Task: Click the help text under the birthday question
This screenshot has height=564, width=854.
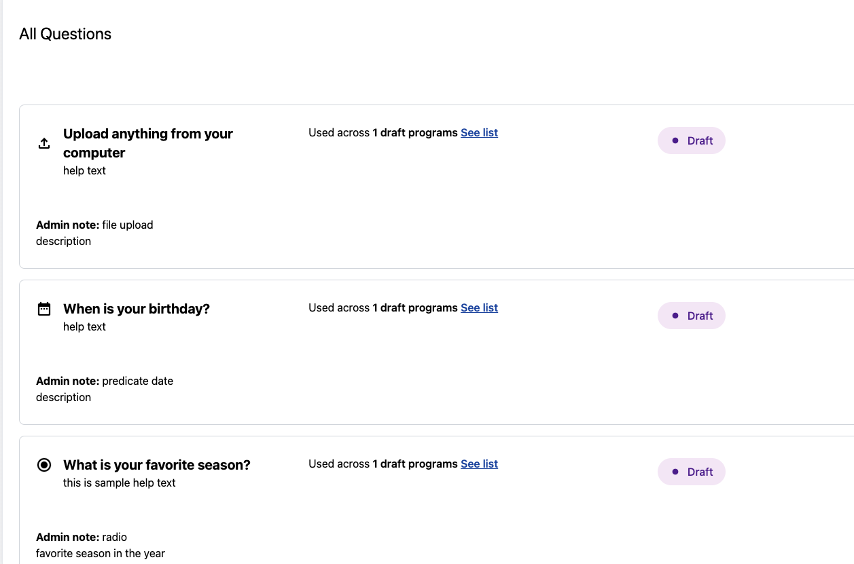Action: point(84,326)
